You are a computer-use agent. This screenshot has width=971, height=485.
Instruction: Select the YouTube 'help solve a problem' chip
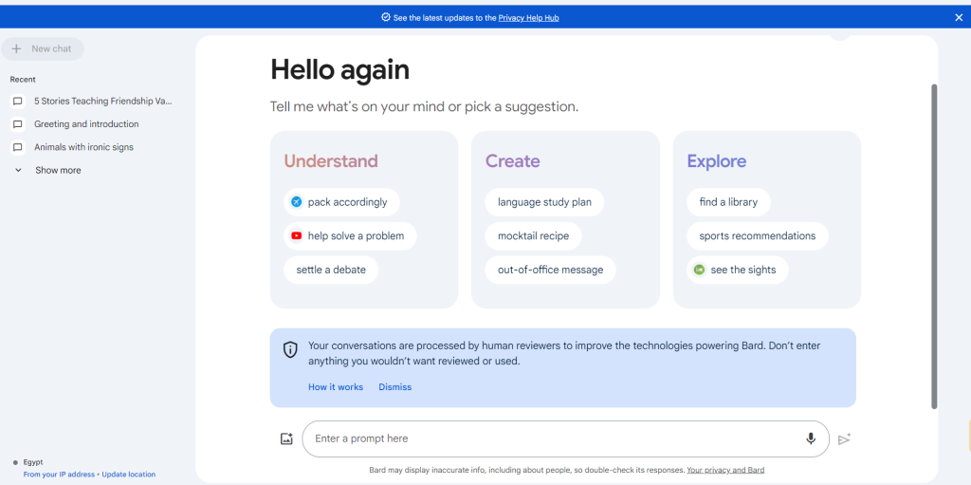(x=351, y=235)
